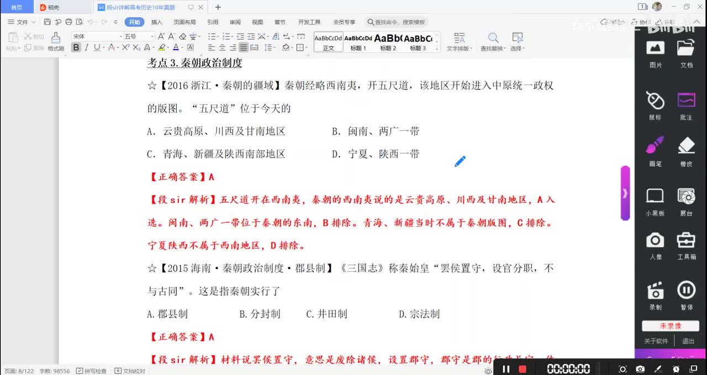Collapse the side panel with purple handle
The image size is (707, 375).
click(x=625, y=193)
